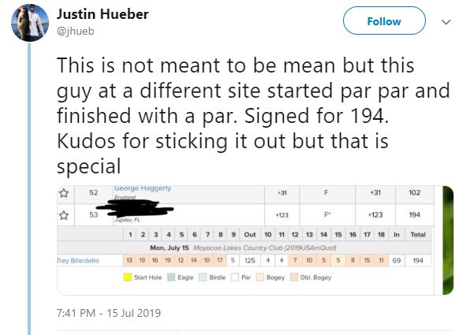This screenshot has height=335, width=474.
Task: Favorite star beside rank 52 row
Action: pos(63,192)
